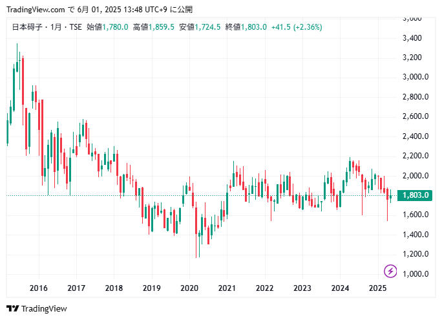Click the 3,200 price axis label
Image resolution: width=442 pixels, height=320 pixels.
click(412, 58)
